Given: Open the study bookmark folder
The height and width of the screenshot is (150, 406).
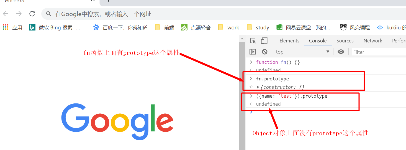Looking at the screenshot, I should click(x=258, y=27).
